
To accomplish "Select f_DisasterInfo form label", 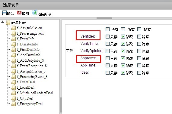I will coord(27,44).
